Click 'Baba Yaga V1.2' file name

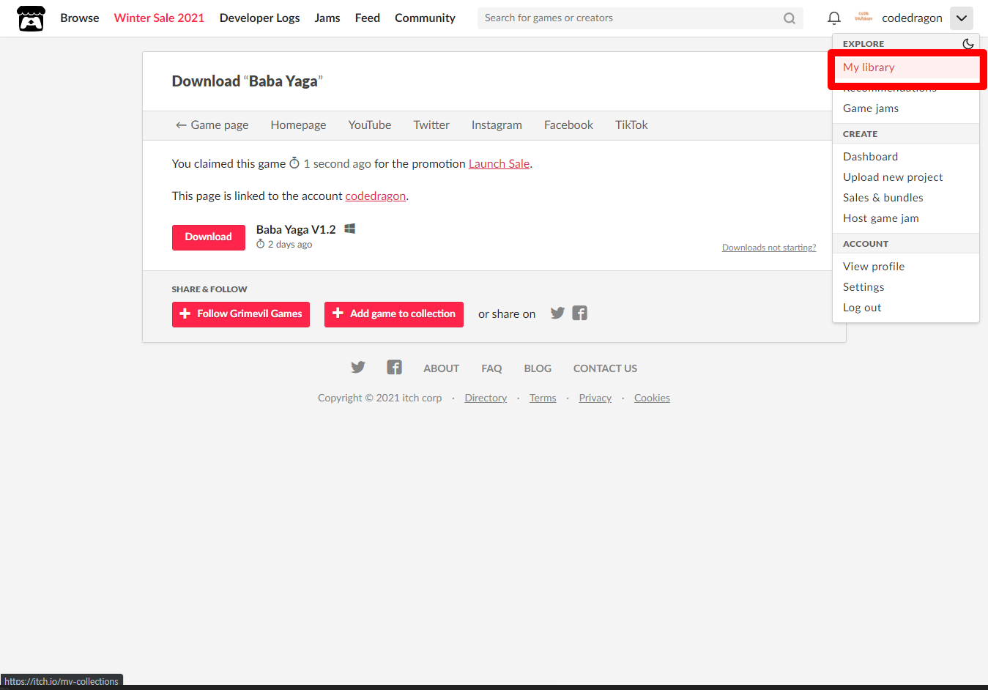296,229
